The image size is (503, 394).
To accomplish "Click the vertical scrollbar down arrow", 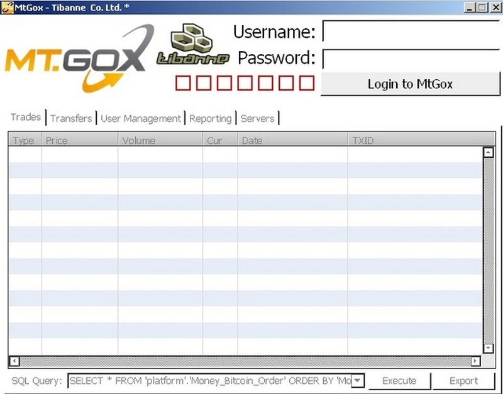I will pyautogui.click(x=488, y=348).
